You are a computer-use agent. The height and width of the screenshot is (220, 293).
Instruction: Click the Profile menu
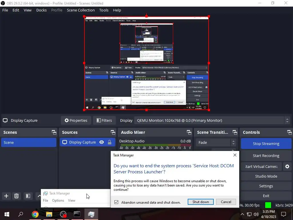(x=57, y=10)
